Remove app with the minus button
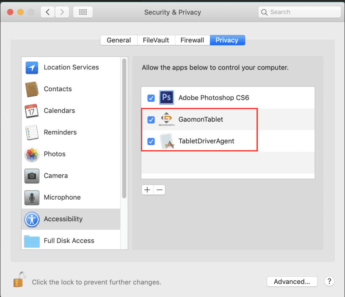This screenshot has height=297, width=345. click(160, 190)
